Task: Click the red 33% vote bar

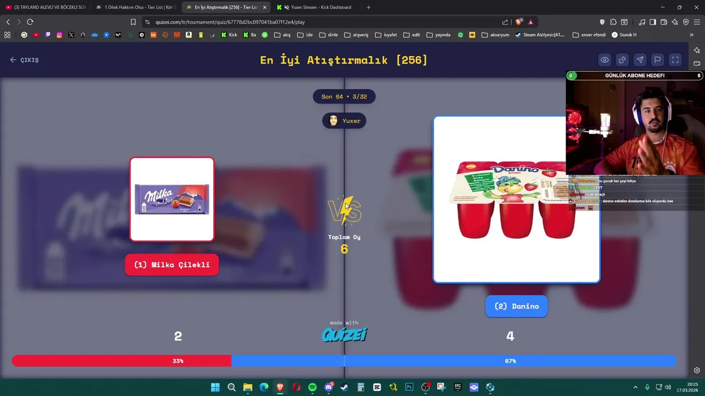Action: pos(121,361)
